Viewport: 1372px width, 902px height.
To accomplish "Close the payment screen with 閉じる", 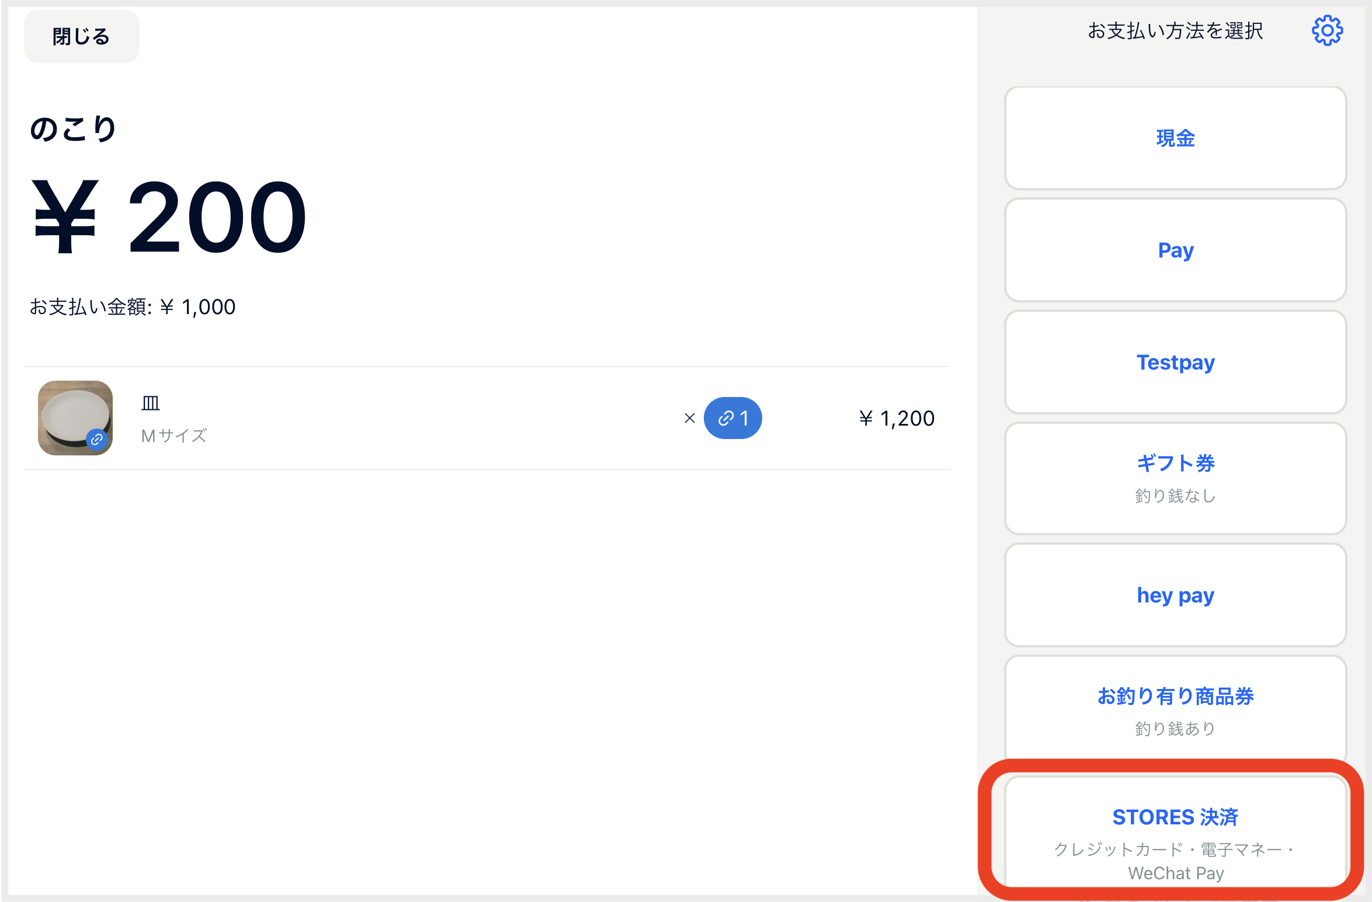I will point(81,36).
